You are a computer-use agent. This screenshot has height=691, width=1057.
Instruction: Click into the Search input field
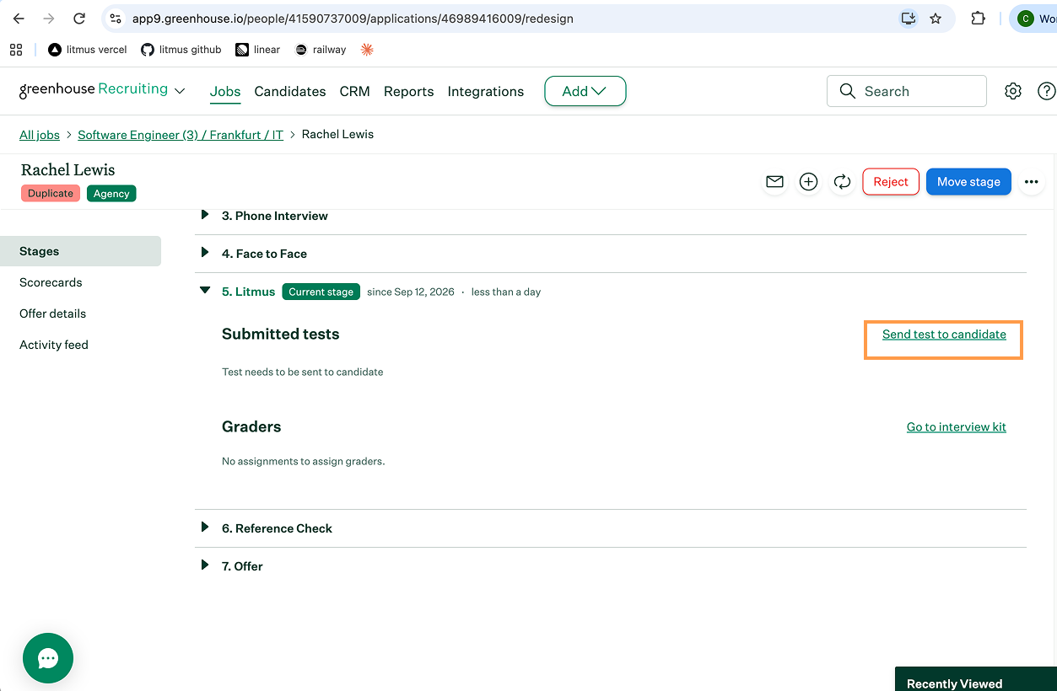[x=907, y=91]
